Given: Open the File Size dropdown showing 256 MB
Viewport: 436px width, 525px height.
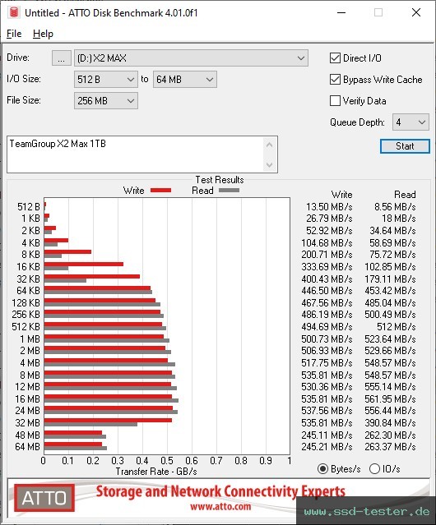Looking at the screenshot, I should [106, 101].
